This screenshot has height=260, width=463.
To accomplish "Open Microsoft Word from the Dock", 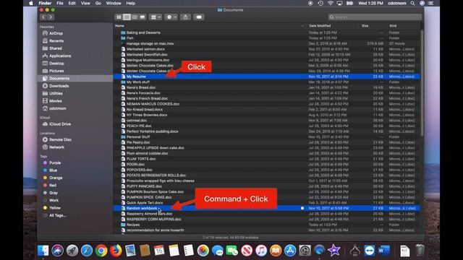I will click(x=384, y=251).
